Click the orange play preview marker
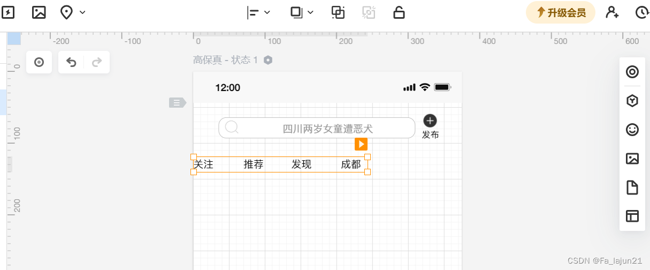This screenshot has height=270, width=650. click(x=361, y=144)
